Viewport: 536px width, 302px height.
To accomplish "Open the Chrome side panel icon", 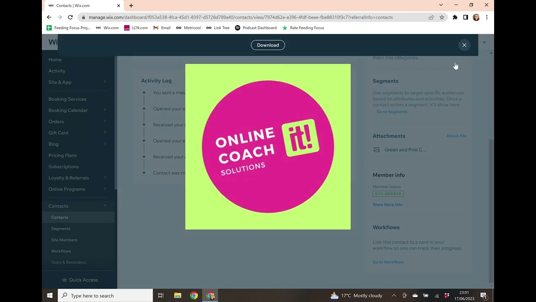I will pyautogui.click(x=465, y=17).
